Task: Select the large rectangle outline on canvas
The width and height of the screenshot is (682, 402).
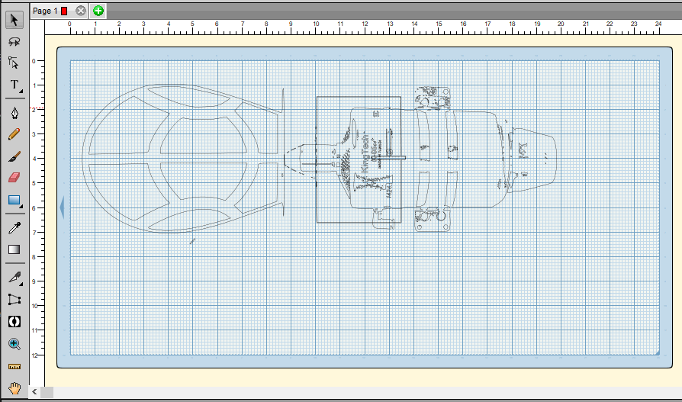Action: pyautogui.click(x=359, y=159)
